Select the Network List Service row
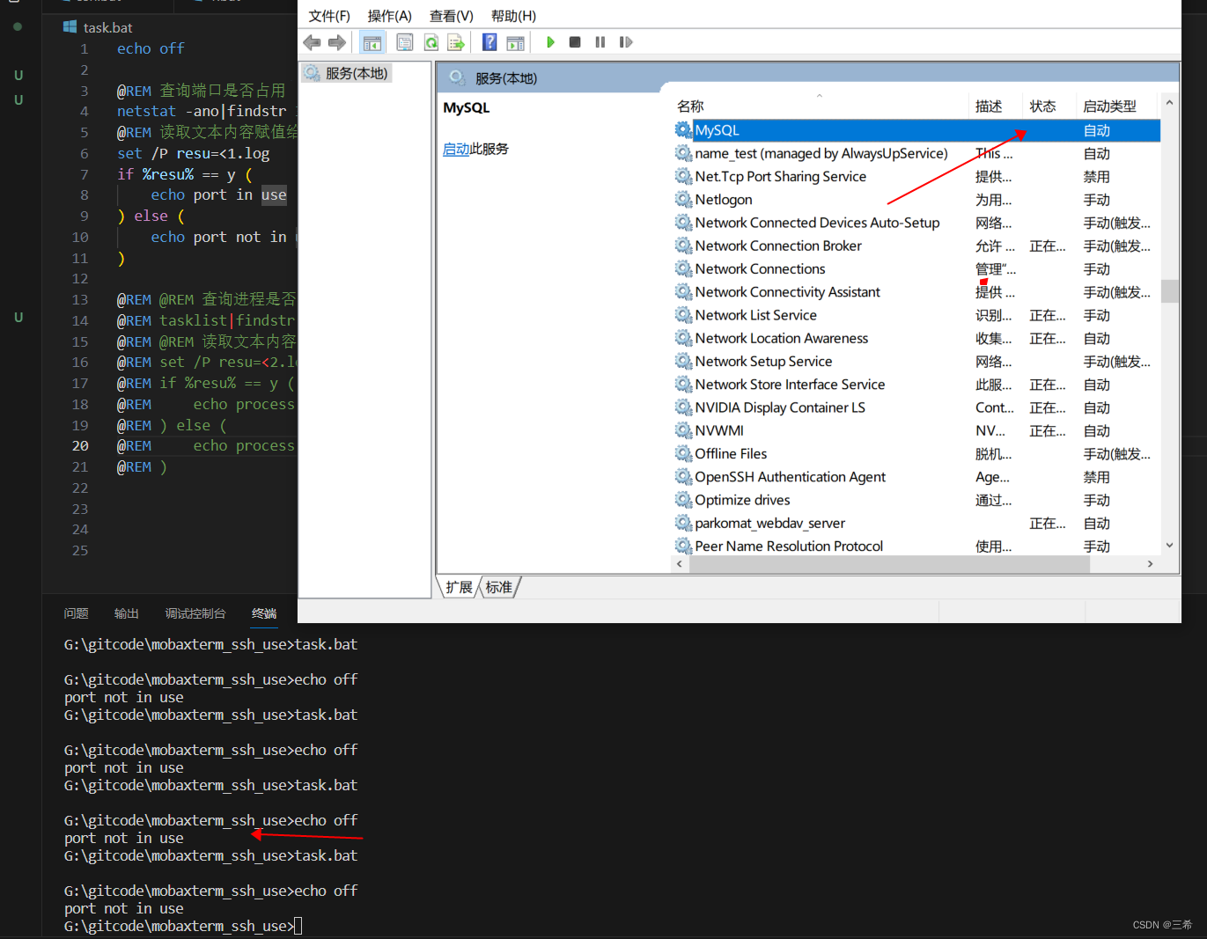The width and height of the screenshot is (1207, 939). pyautogui.click(x=916, y=315)
